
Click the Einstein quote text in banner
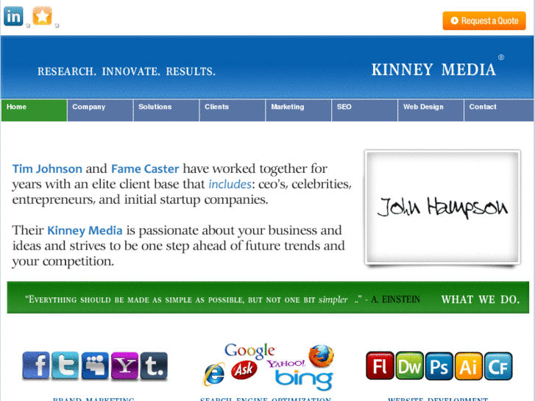tap(222, 299)
